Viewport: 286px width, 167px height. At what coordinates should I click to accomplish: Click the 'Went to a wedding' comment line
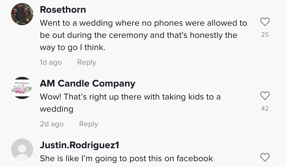click(x=143, y=23)
